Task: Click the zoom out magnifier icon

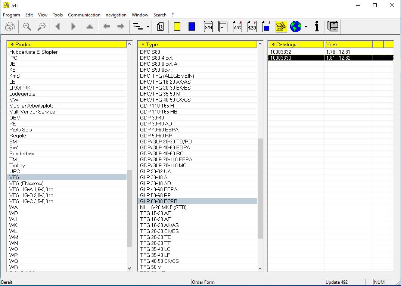Action: click(x=41, y=27)
